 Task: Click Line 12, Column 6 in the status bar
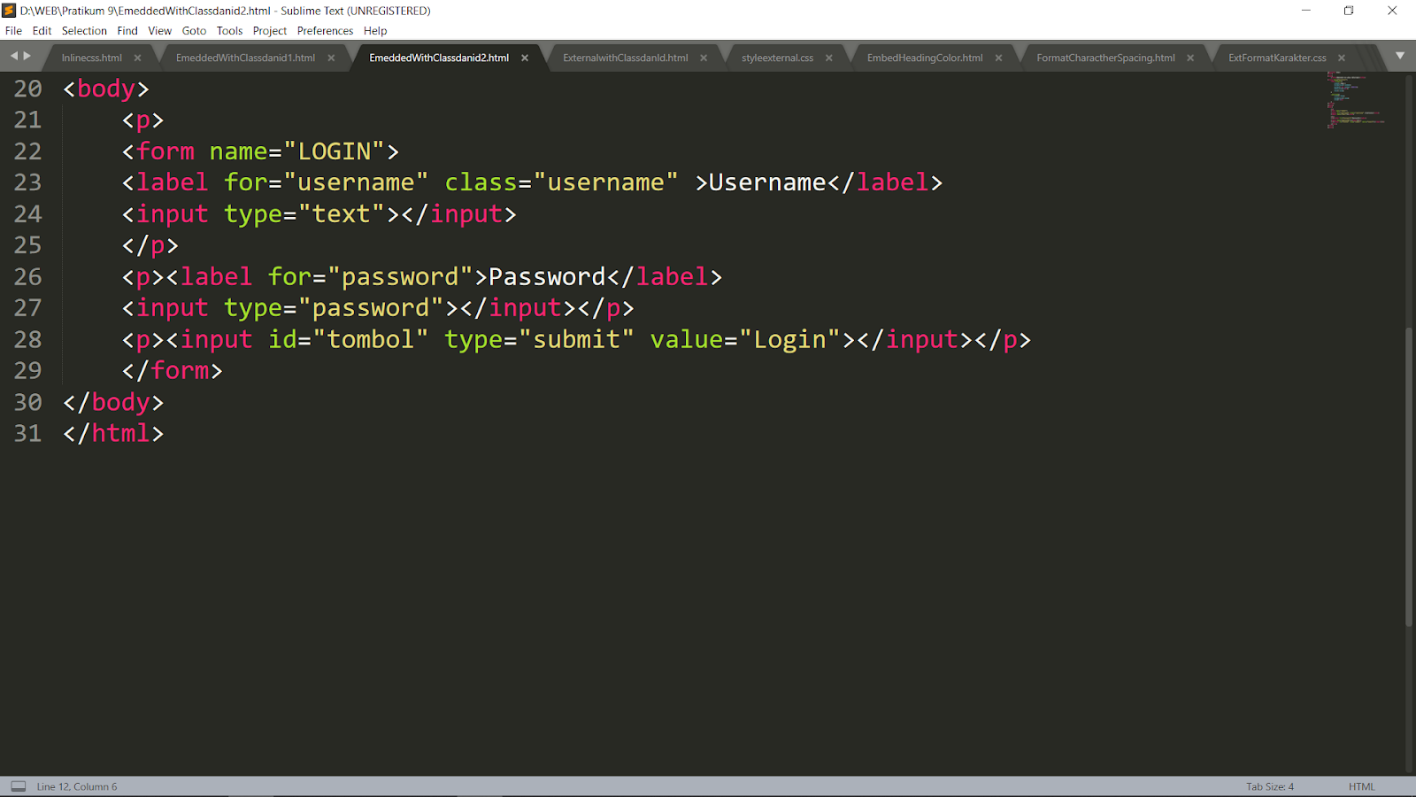[x=76, y=785]
